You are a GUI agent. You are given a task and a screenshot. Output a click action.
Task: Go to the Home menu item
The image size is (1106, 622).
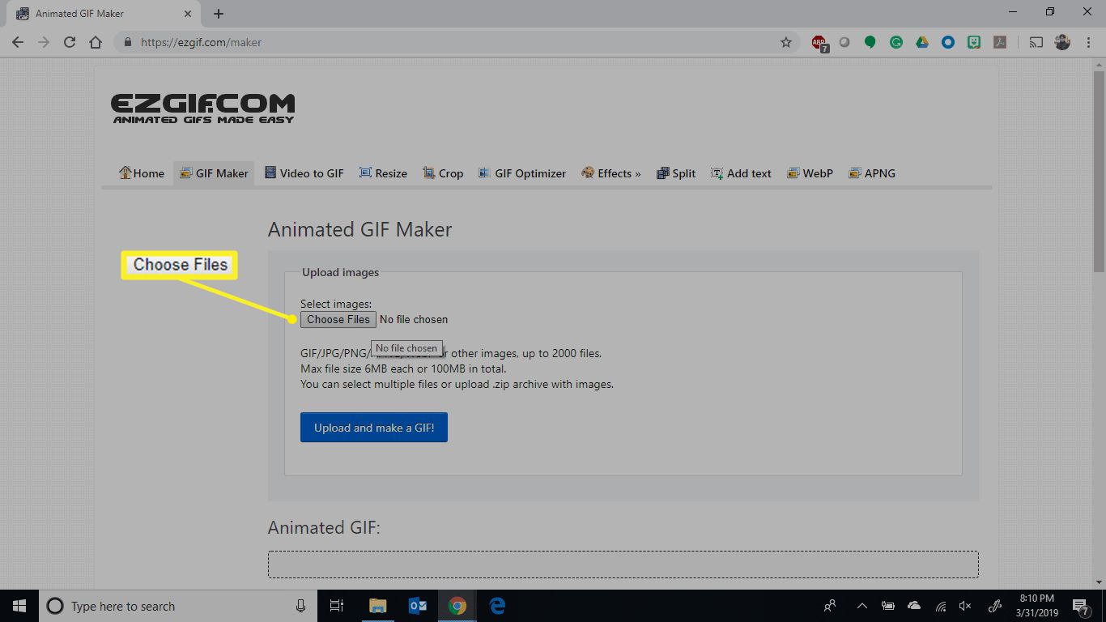142,173
